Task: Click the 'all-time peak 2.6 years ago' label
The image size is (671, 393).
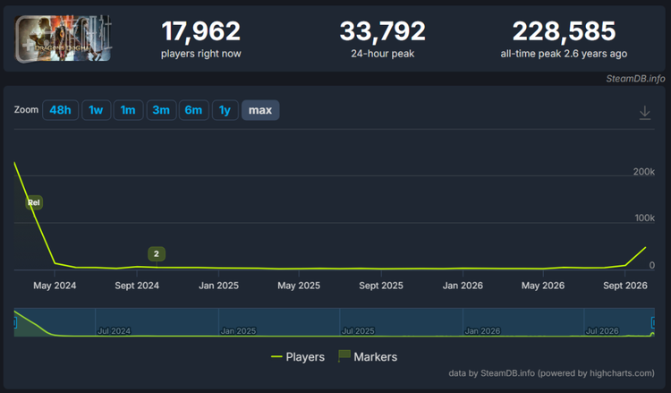Action: tap(564, 54)
